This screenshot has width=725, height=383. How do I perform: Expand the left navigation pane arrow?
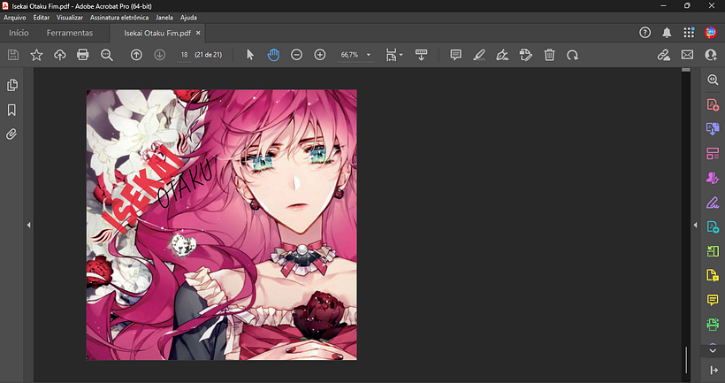pos(28,225)
